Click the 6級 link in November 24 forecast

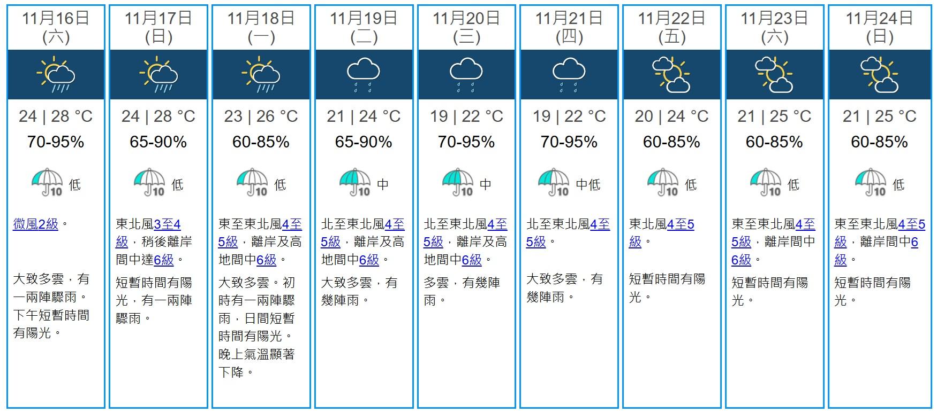click(x=915, y=242)
